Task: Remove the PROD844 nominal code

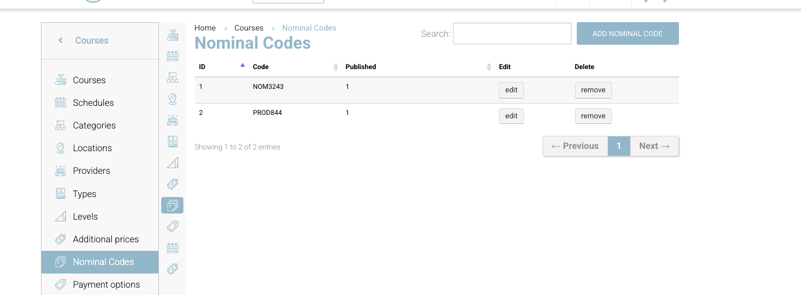Action: tap(593, 116)
